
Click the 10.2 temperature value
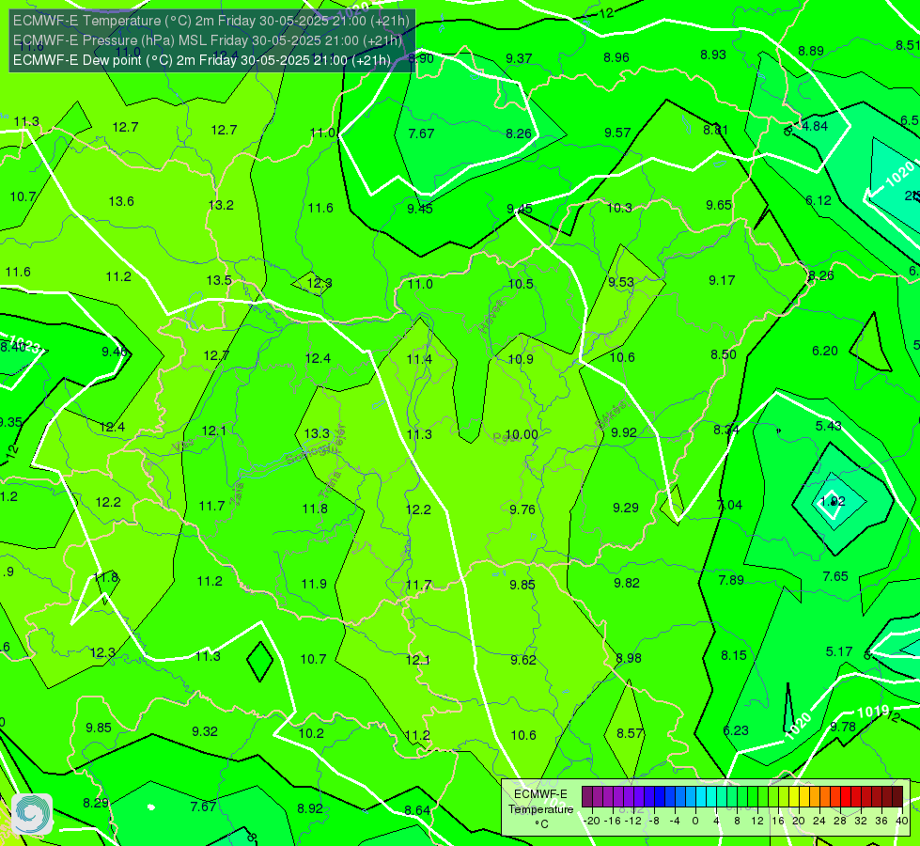pyautogui.click(x=311, y=733)
